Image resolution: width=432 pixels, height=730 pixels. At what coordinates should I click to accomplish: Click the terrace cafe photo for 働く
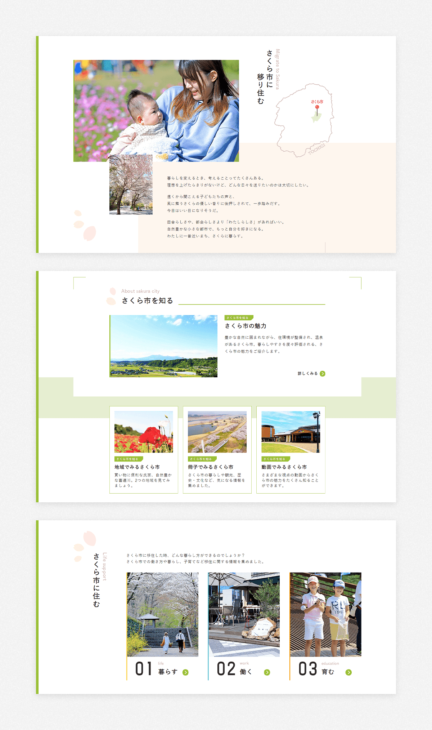click(244, 615)
